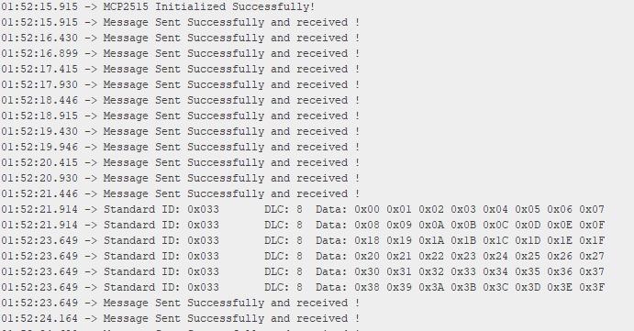This screenshot has width=634, height=331.
Task: Select the line timestamped 01:52:17.415
Action: click(181, 69)
